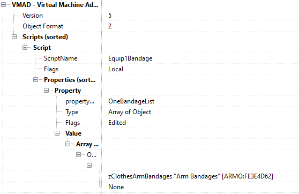This screenshot has width=299, height=194.
Task: Collapse the Property node
Action: (46, 90)
